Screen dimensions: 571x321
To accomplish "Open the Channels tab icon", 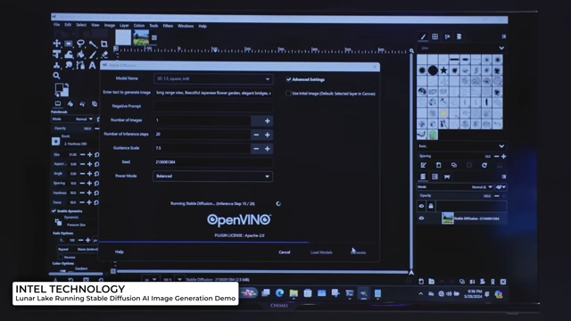I will click(x=434, y=177).
